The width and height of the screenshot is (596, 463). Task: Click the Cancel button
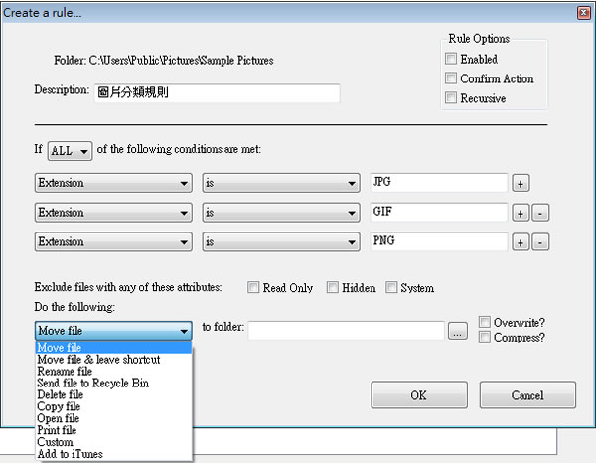click(527, 394)
